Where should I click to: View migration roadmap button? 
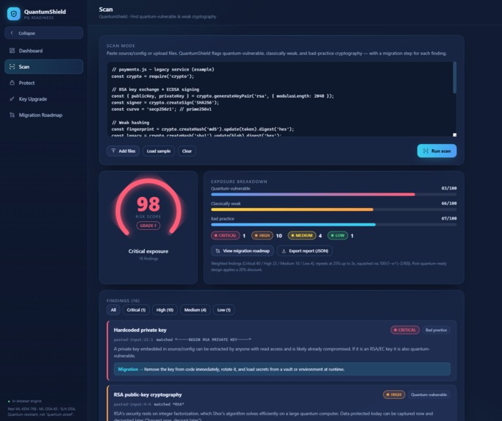[x=243, y=251]
